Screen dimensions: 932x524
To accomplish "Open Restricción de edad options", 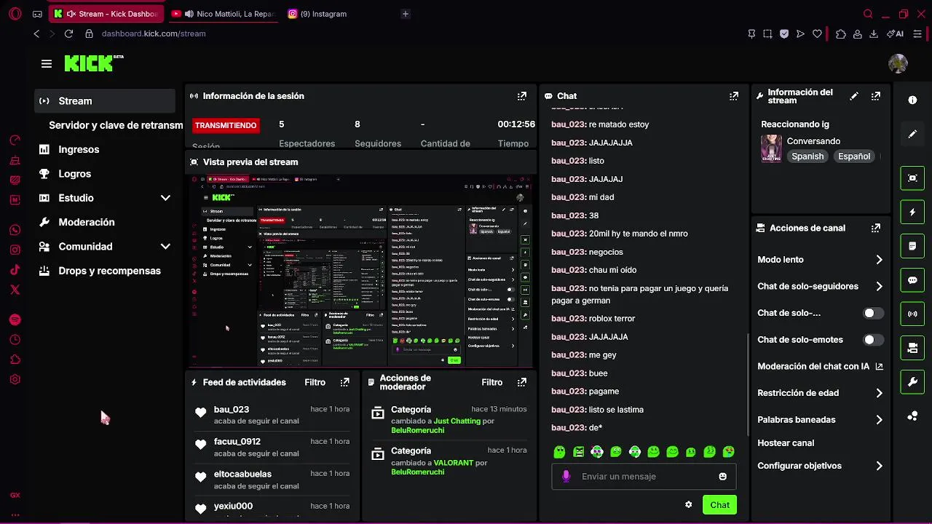I will click(821, 393).
